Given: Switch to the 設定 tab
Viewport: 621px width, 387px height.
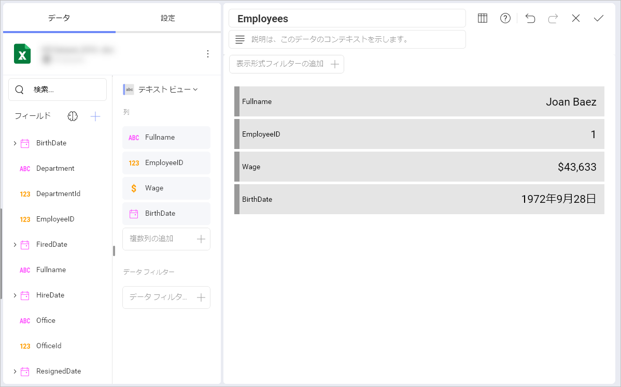Looking at the screenshot, I should pyautogui.click(x=168, y=18).
